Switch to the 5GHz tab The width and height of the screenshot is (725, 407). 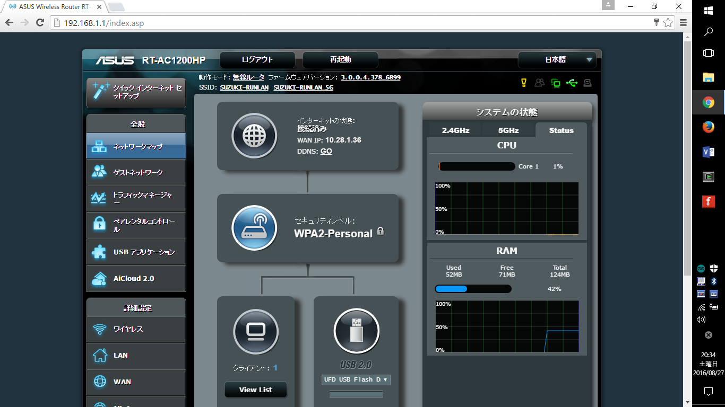pos(508,130)
